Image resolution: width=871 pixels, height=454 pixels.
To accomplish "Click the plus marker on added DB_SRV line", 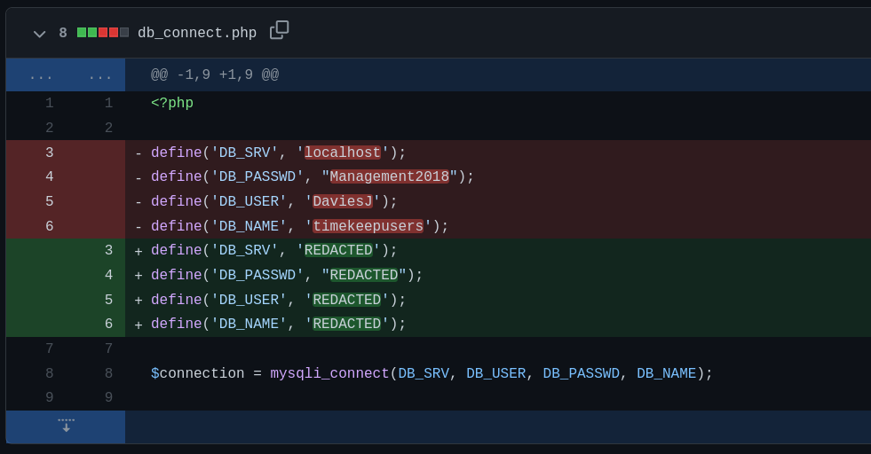I will click(139, 252).
